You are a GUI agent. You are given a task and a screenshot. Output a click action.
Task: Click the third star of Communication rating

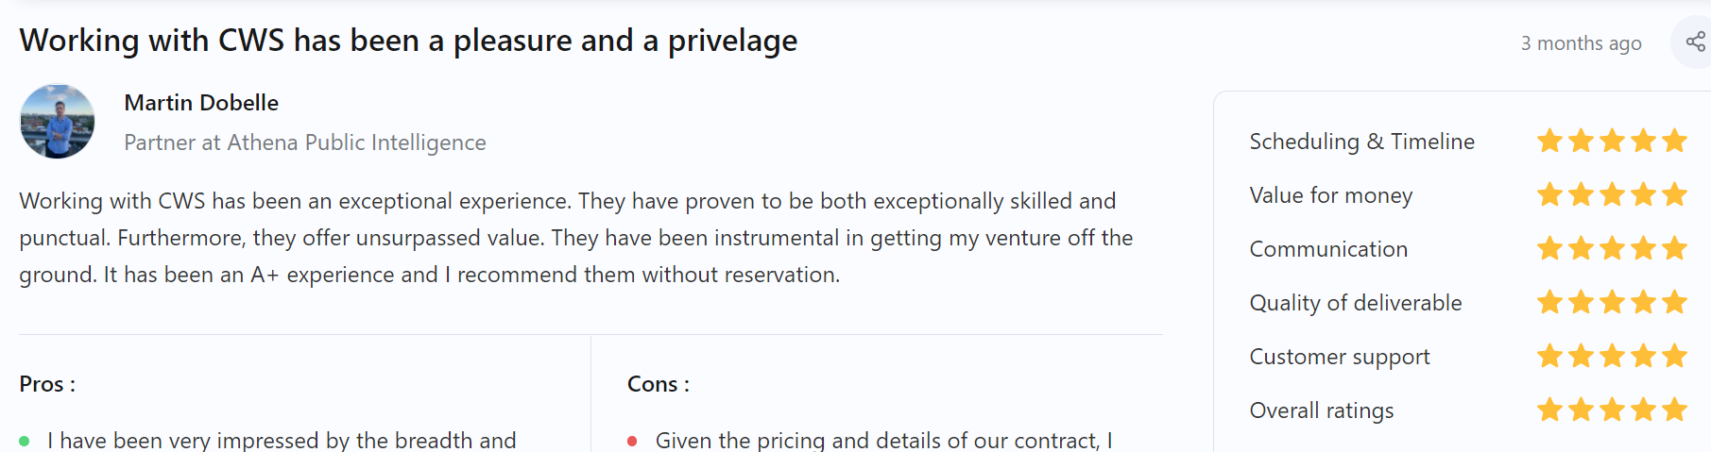tap(1612, 249)
